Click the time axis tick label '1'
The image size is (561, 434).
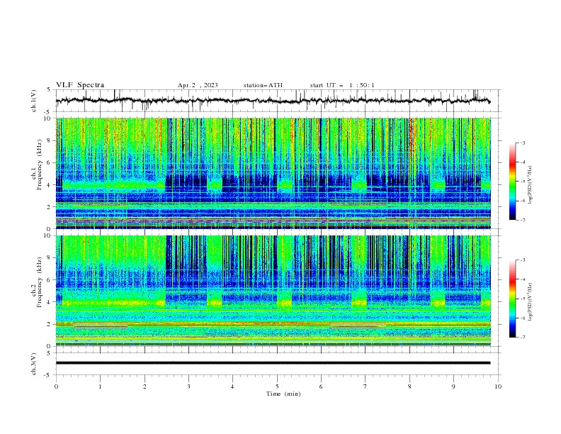[100, 386]
